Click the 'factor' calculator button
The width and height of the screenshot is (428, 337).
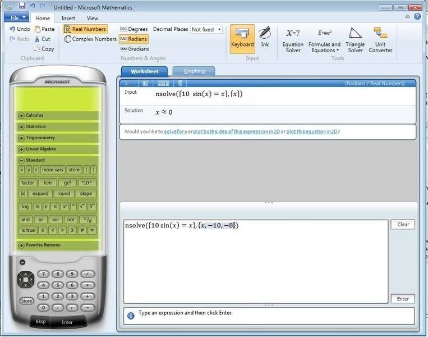[27, 183]
